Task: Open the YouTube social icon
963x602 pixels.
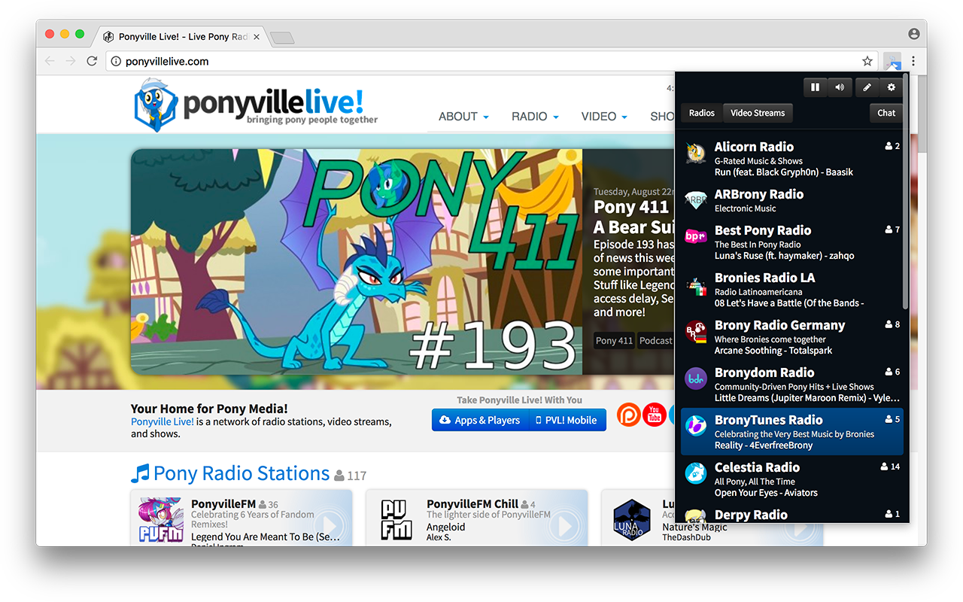Action: (x=655, y=415)
